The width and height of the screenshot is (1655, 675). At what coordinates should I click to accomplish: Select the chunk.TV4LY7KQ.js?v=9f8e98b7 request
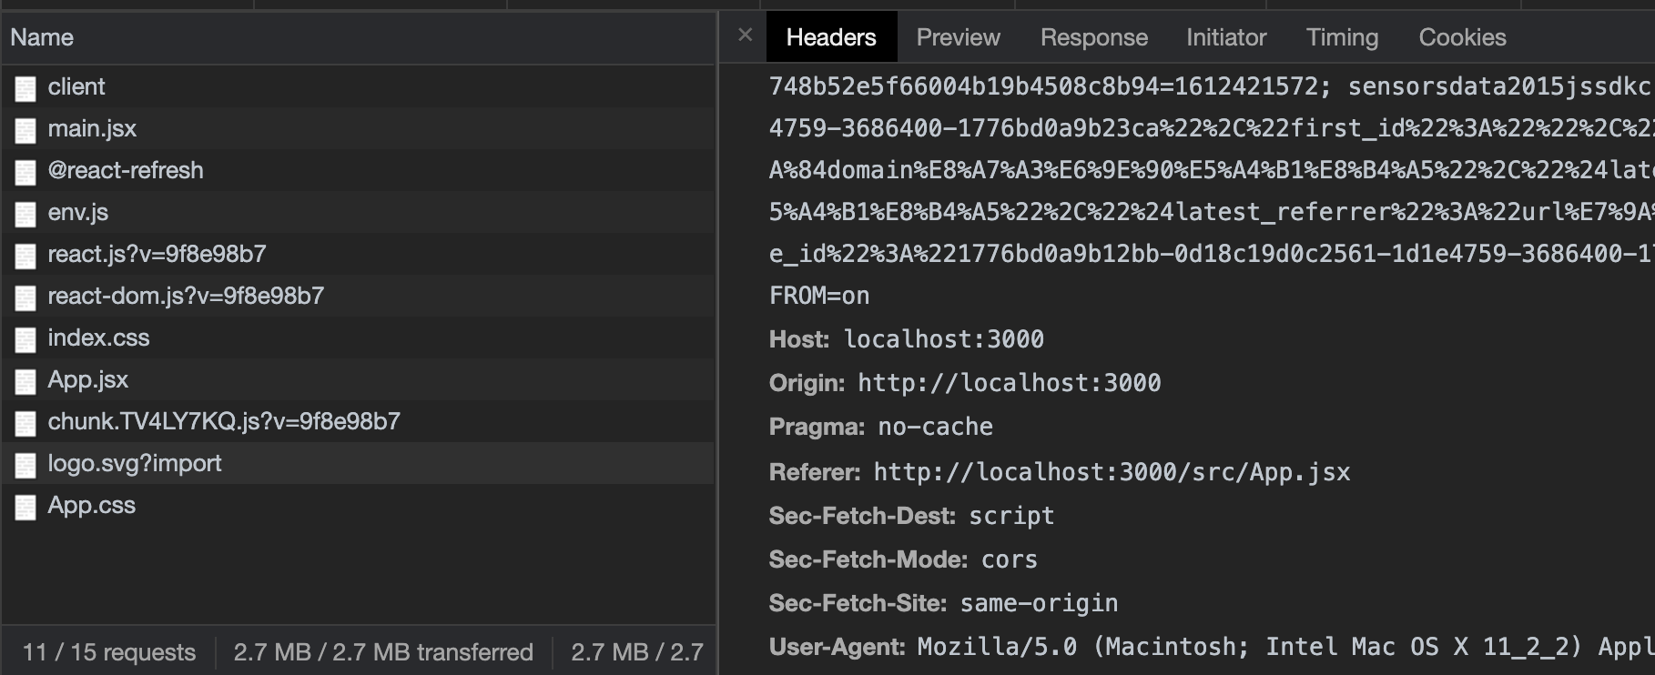tap(359, 421)
